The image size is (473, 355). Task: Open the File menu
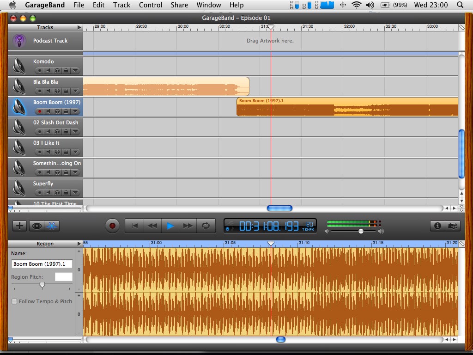[x=79, y=5]
